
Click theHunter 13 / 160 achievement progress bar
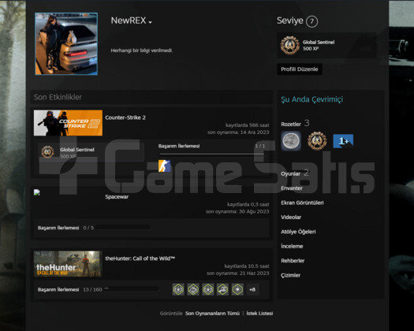point(132,289)
